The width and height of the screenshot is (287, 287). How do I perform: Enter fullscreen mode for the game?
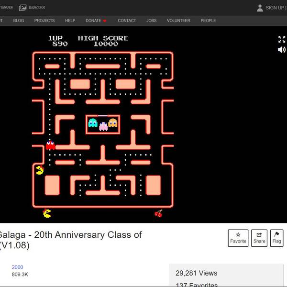[282, 39]
